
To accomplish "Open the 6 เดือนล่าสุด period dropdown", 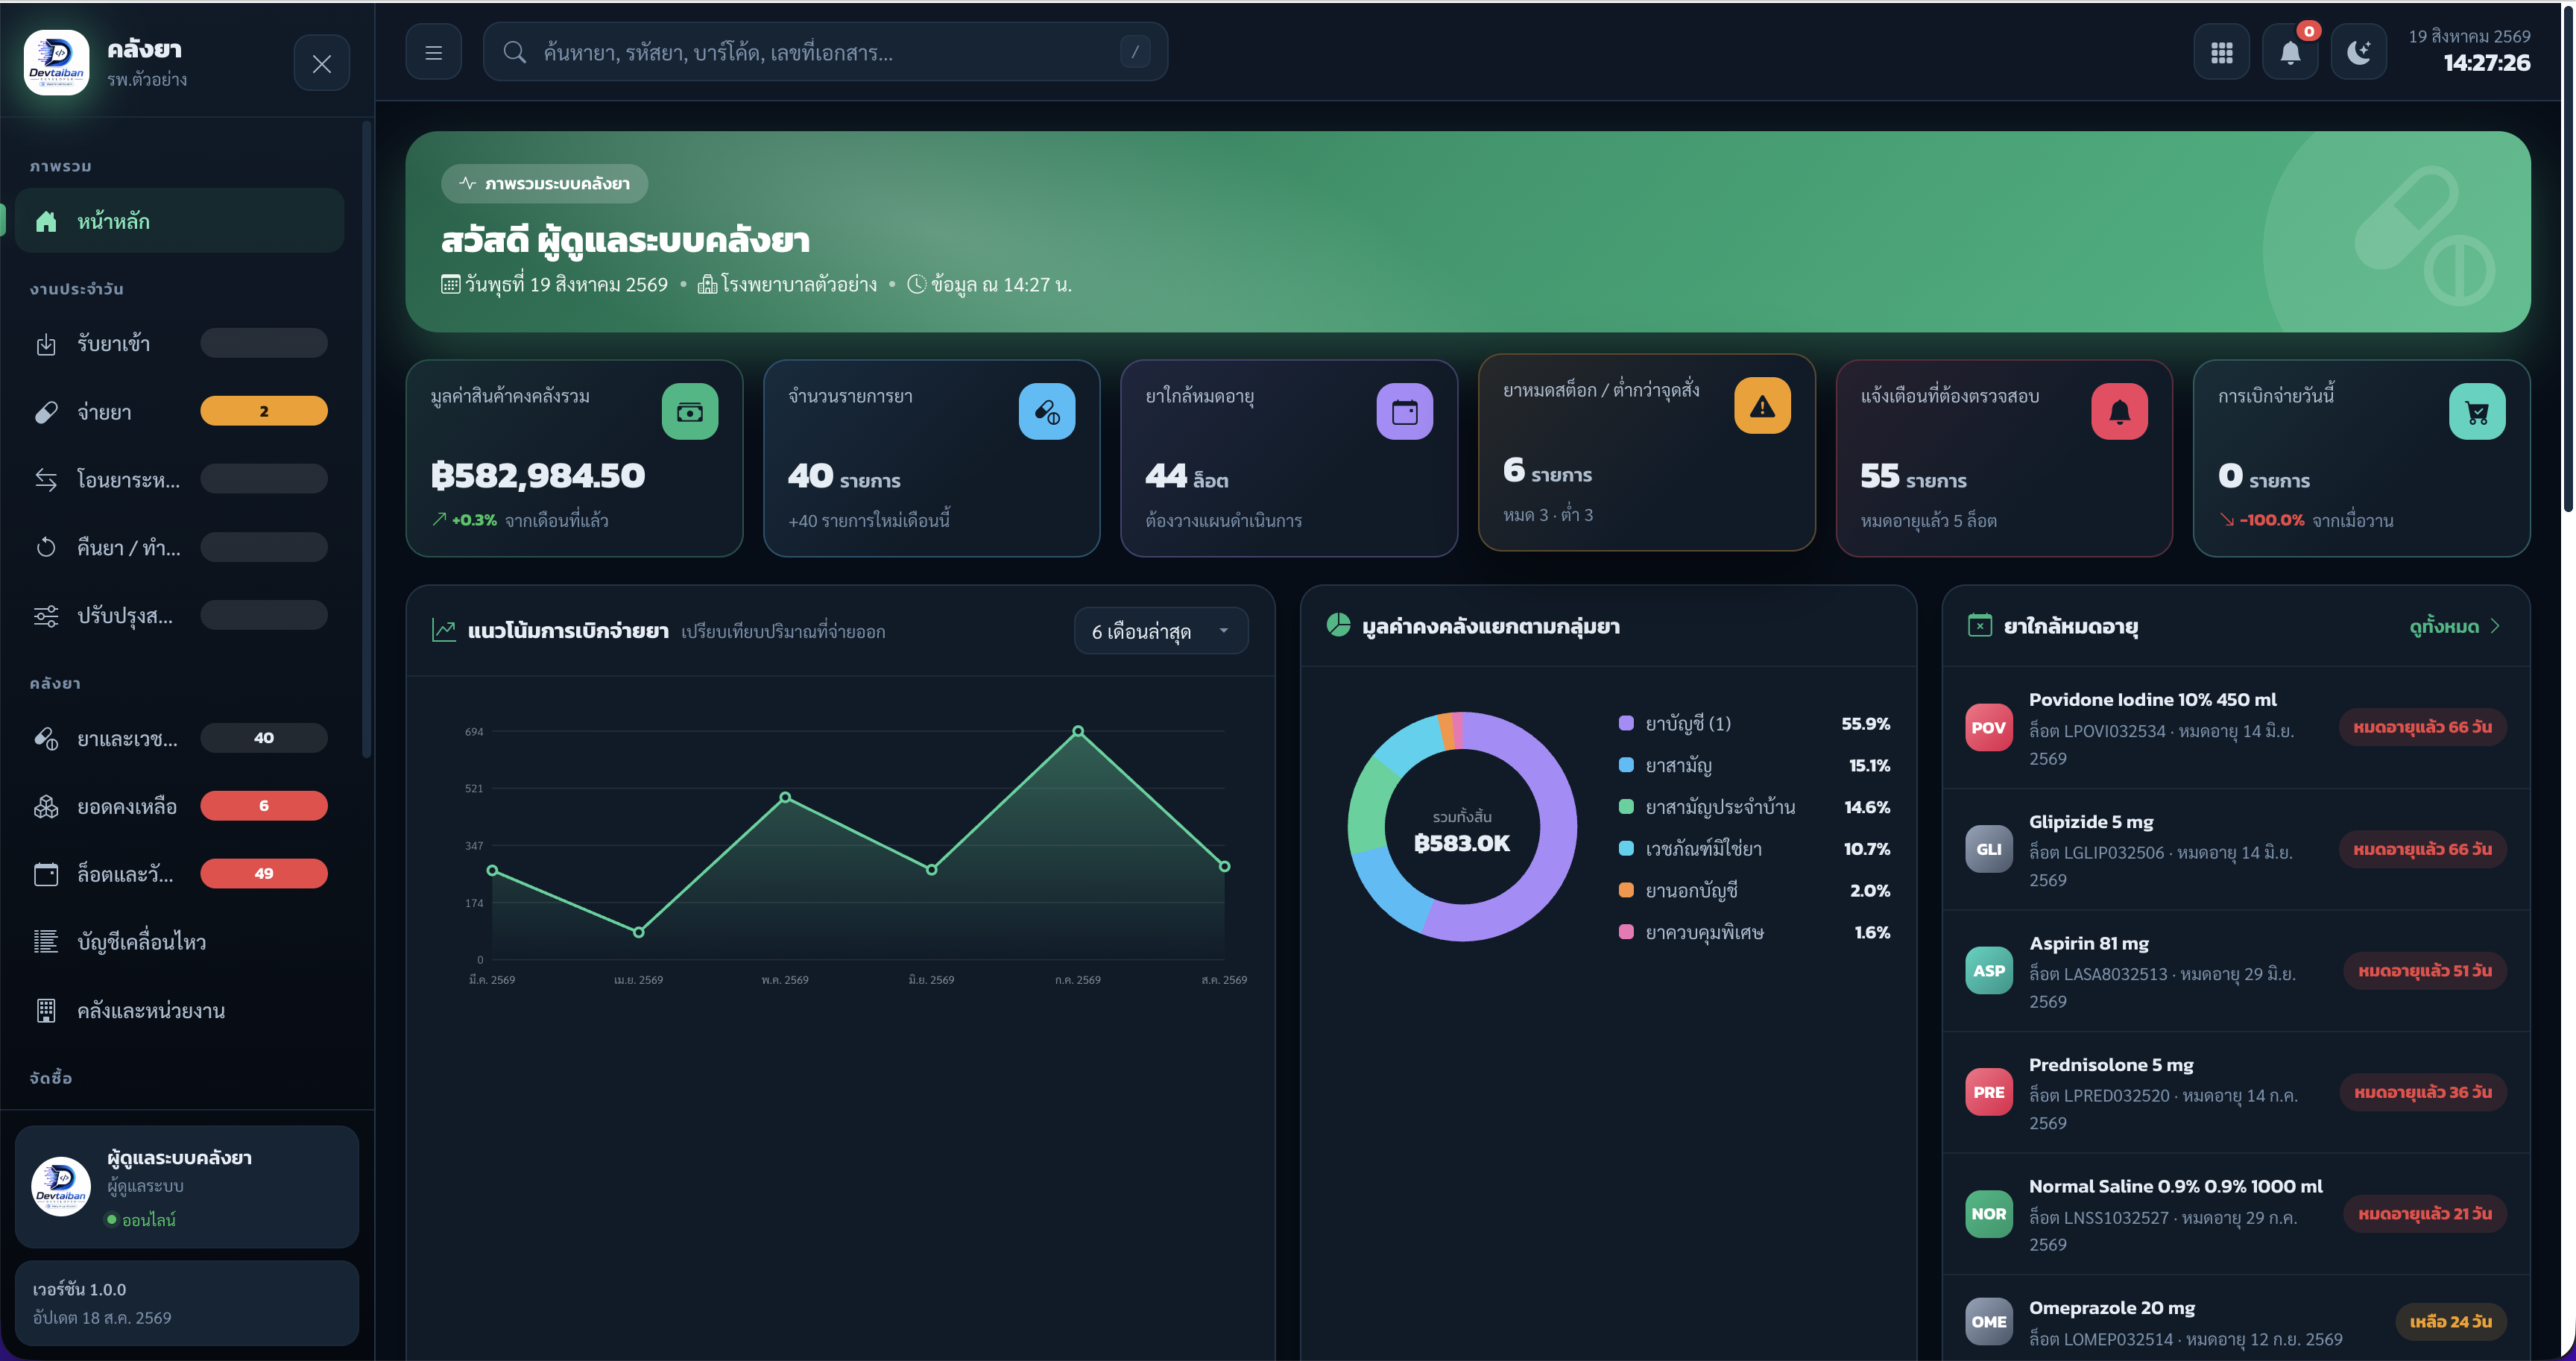I will click(x=1161, y=631).
